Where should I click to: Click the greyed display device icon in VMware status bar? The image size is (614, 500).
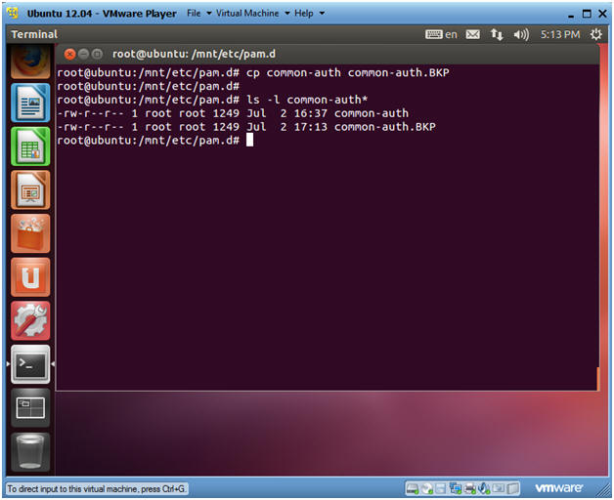point(499,488)
